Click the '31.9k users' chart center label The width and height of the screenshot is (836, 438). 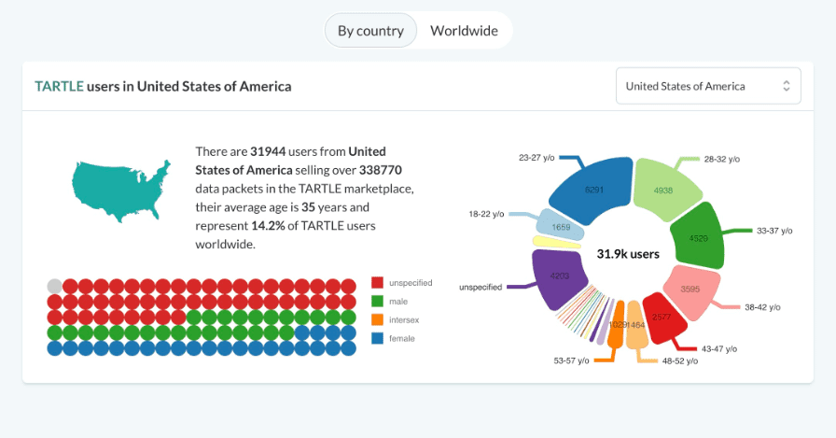628,254
